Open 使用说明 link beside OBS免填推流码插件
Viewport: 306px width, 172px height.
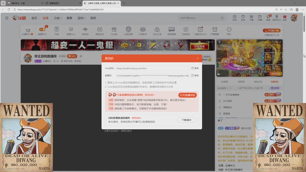pos(137,118)
